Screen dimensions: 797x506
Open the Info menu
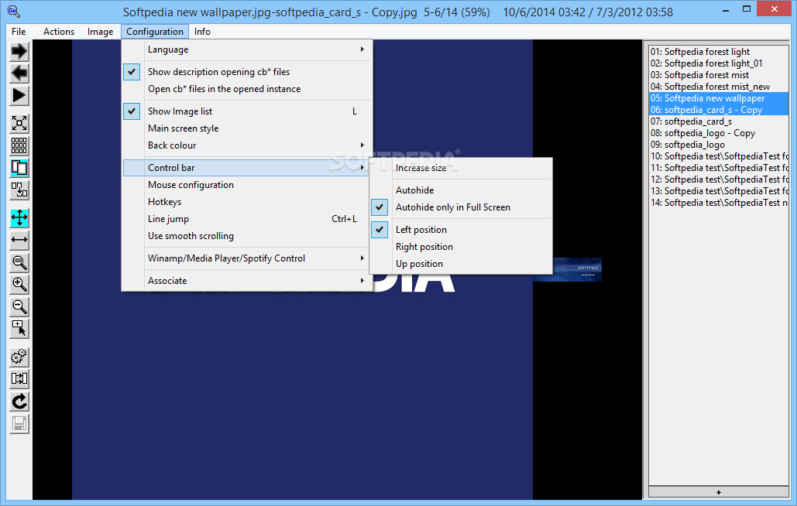point(202,32)
